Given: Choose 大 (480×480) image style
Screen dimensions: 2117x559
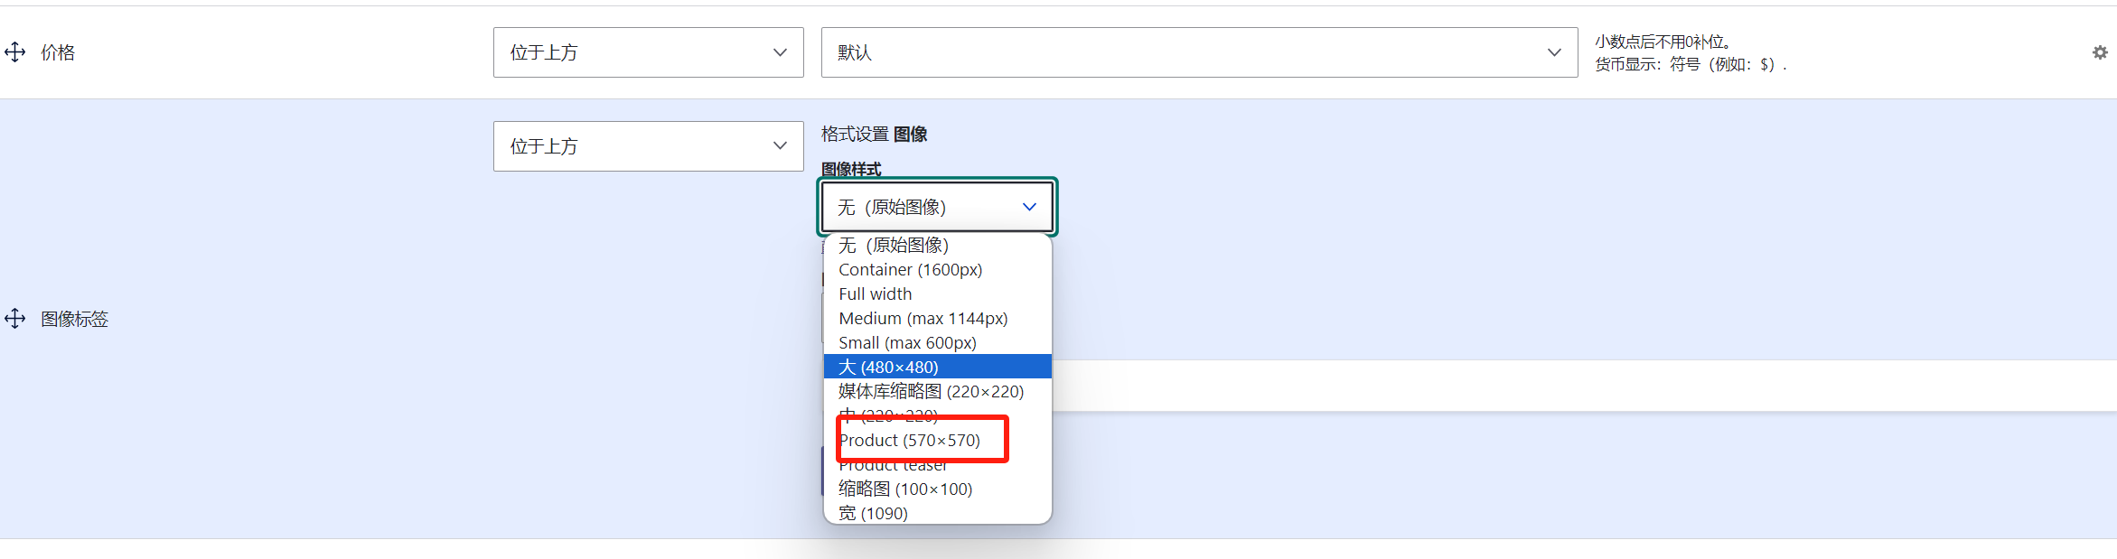Looking at the screenshot, I should pos(937,367).
